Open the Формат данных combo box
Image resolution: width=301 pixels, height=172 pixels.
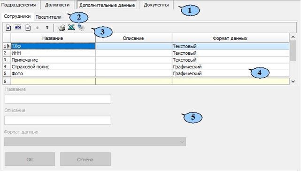tap(95, 142)
